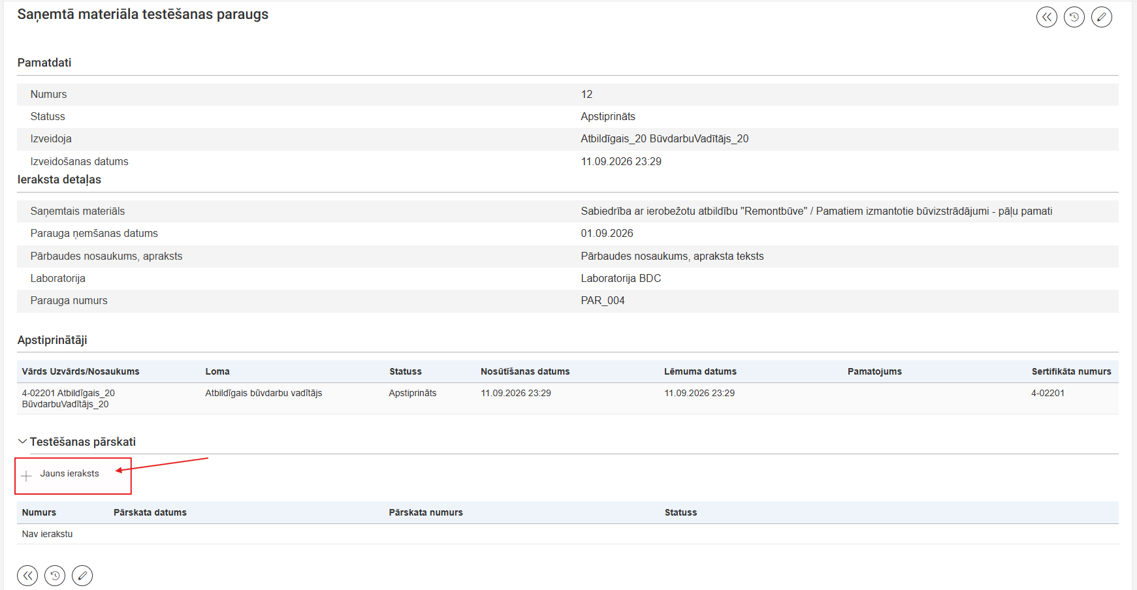Click the page title Saņemtā materiāla testēšanas paraugs
This screenshot has width=1137, height=590.
click(x=143, y=14)
